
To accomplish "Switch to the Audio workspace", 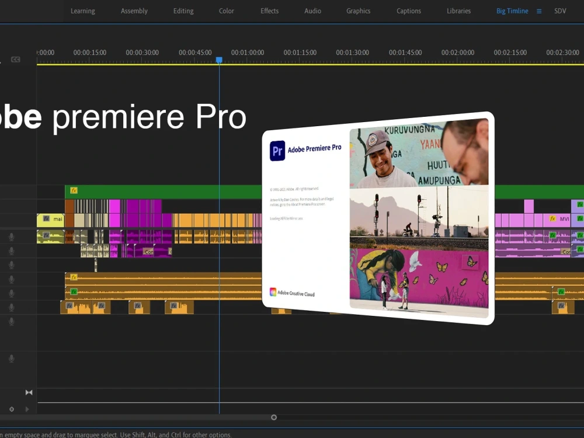I will (x=312, y=11).
